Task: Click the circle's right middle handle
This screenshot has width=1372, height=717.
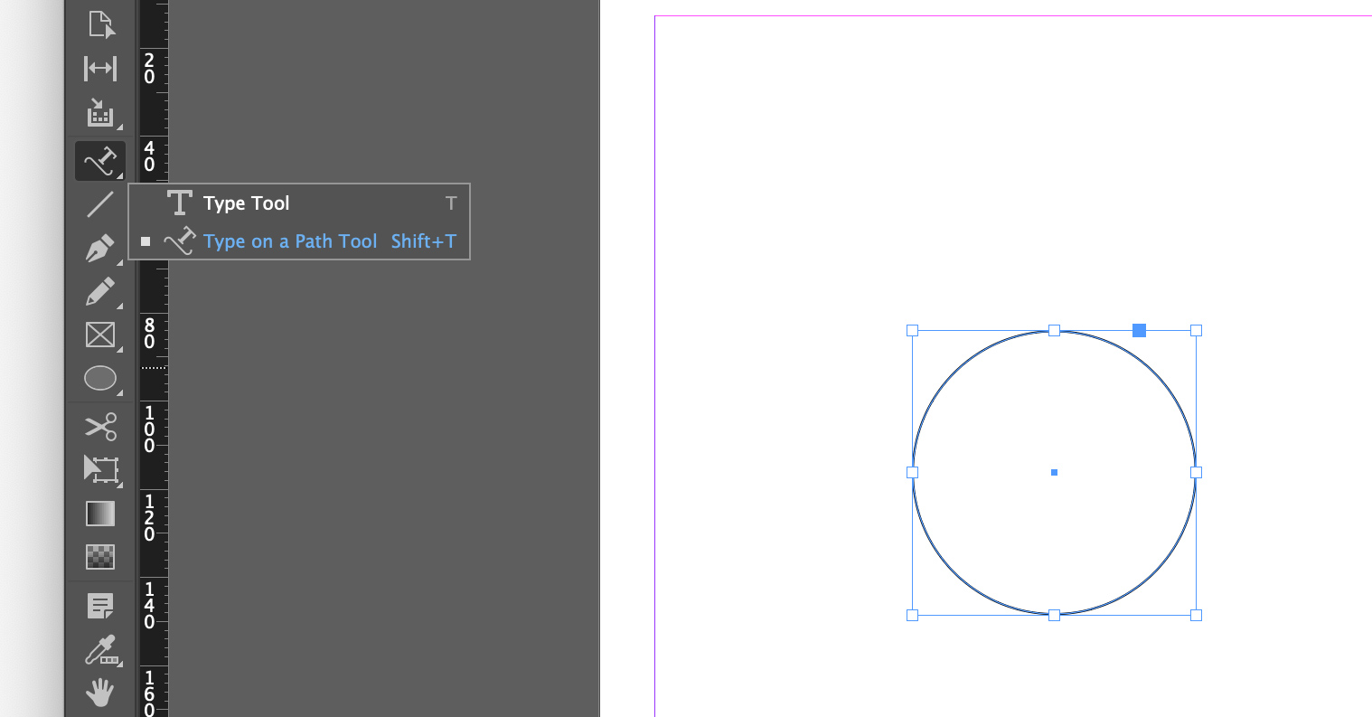Action: 1196,472
